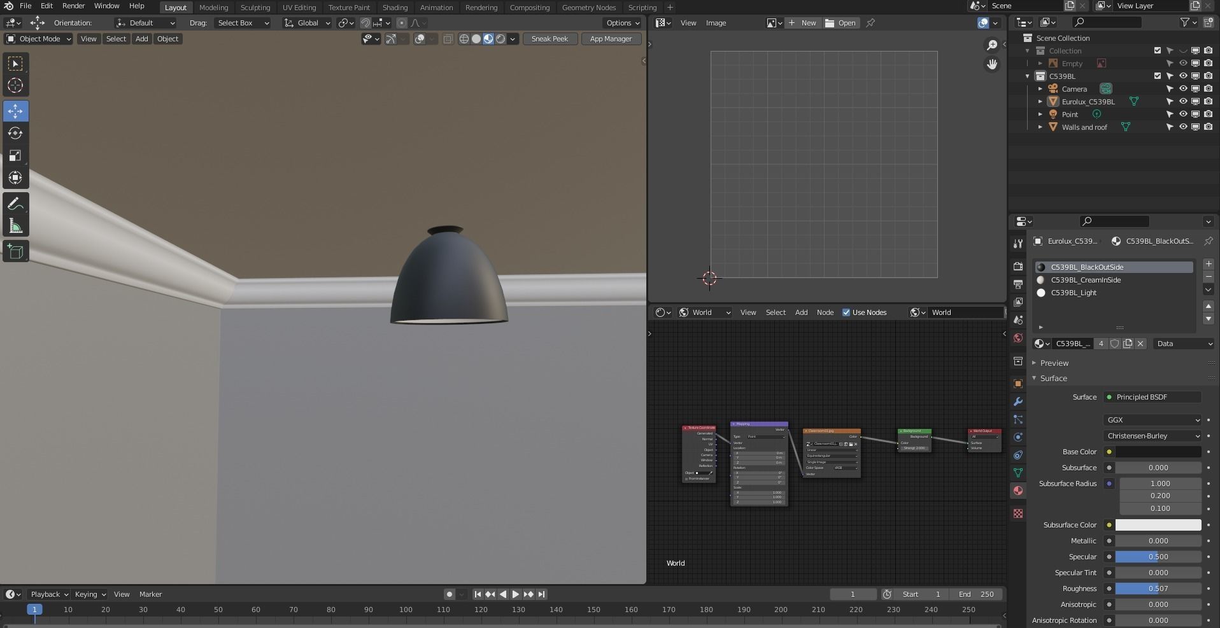Viewport: 1220px width, 628px height.
Task: Hide Walls and roof via eye icon
Action: [x=1183, y=127]
